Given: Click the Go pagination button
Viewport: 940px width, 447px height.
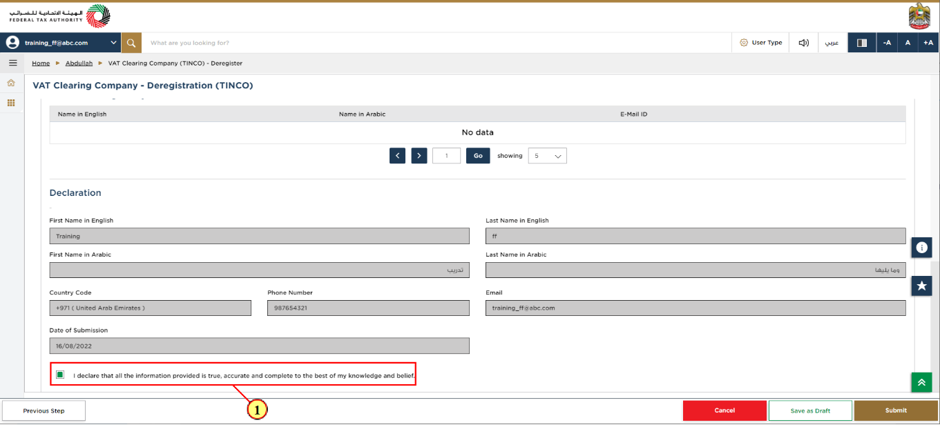Looking at the screenshot, I should [x=478, y=156].
